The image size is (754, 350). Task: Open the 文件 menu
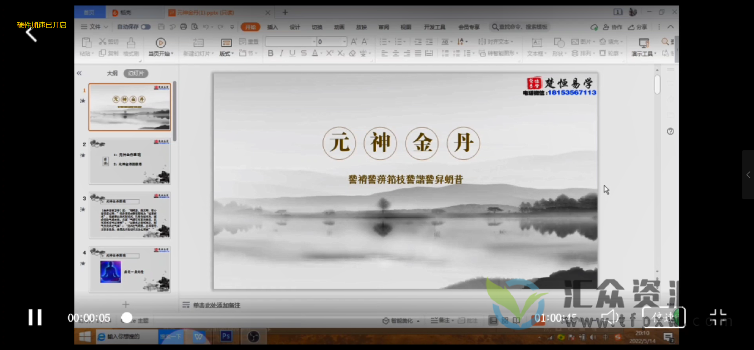coord(94,27)
